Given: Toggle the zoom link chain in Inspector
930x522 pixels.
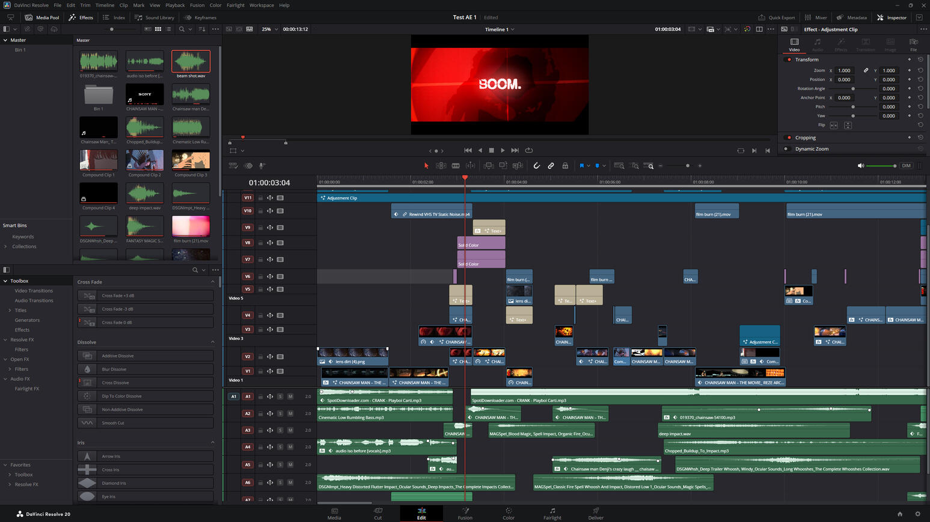Looking at the screenshot, I should [x=866, y=70].
